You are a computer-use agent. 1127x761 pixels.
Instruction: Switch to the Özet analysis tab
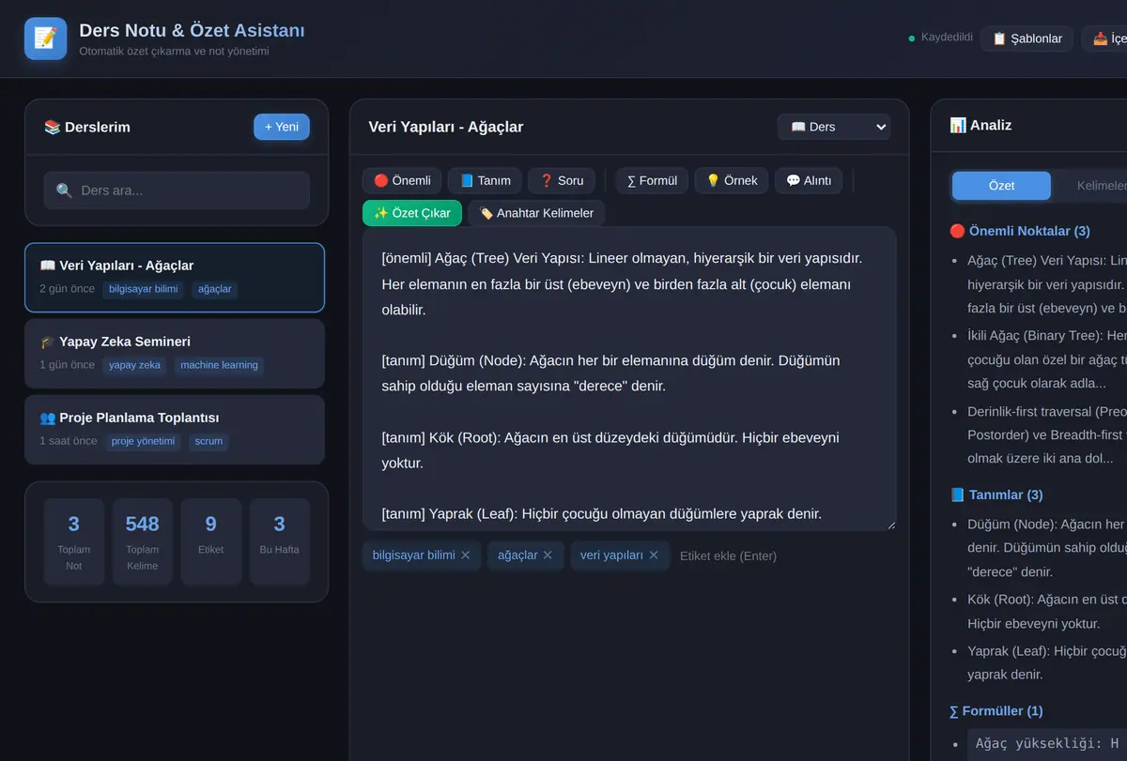(1001, 186)
